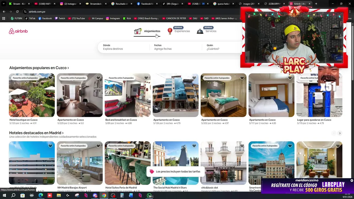This screenshot has width=354, height=199.
Task: Open Facebook bookmark
Action: pyautogui.click(x=45, y=19)
